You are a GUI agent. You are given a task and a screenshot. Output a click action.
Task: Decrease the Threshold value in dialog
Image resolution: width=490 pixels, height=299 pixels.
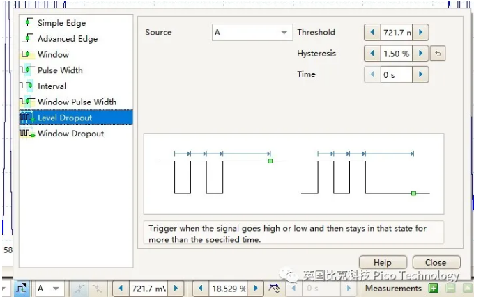coord(372,33)
